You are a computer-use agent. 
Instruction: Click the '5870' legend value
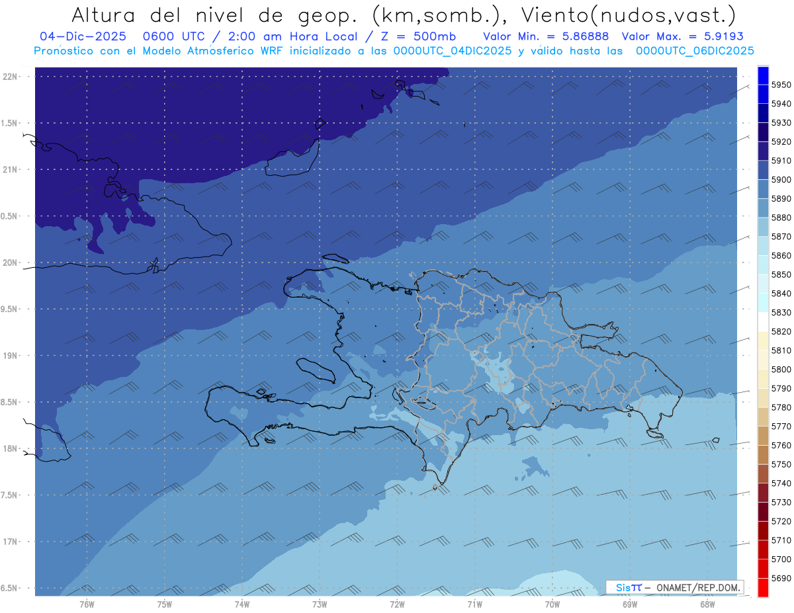pyautogui.click(x=781, y=237)
